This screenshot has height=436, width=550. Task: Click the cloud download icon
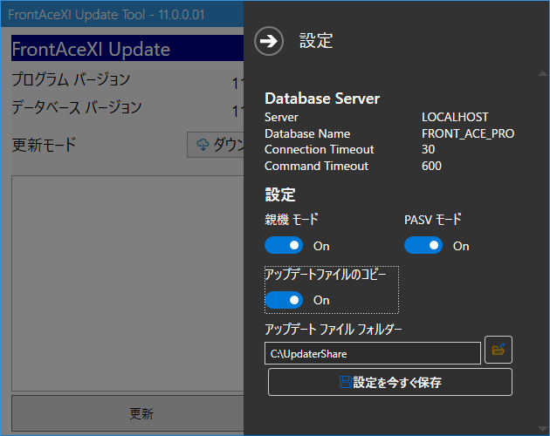203,145
